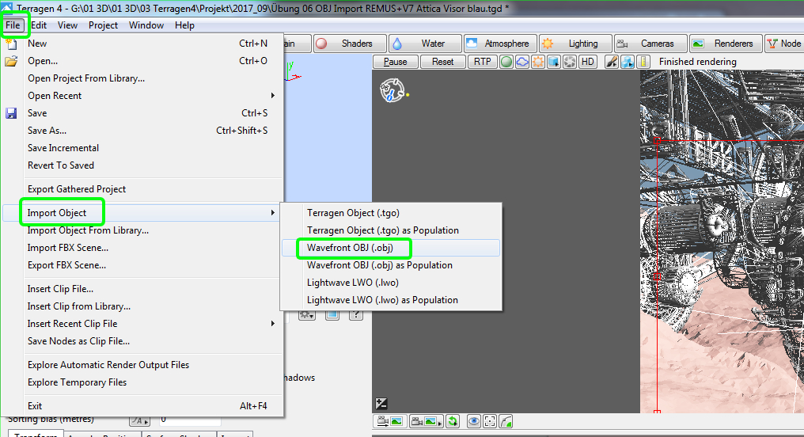Screen dimensions: 804x437
Task: Click the 3D preview navigation compass
Action: 393,90
